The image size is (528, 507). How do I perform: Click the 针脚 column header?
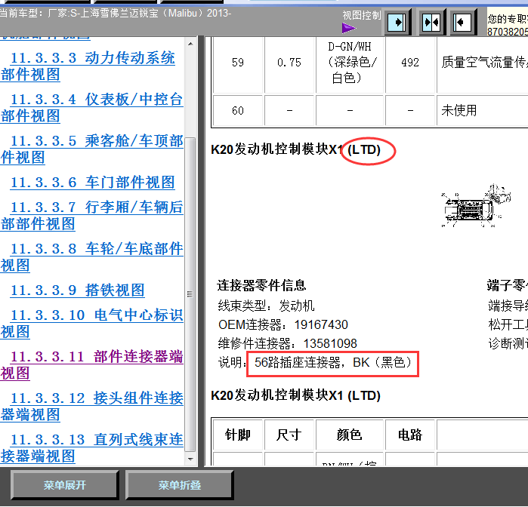[238, 435]
